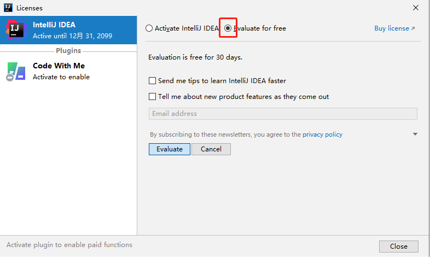The height and width of the screenshot is (258, 430).
Task: Click 'Active until 12月 31, 2099' text
Action: coord(72,36)
